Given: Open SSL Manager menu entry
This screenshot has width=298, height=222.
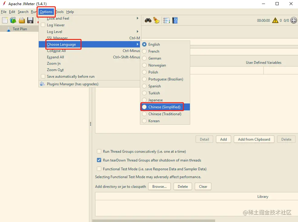Looking at the screenshot, I should (89, 38).
